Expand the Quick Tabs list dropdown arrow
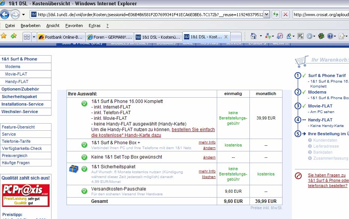The image size is (349, 219). [34, 37]
